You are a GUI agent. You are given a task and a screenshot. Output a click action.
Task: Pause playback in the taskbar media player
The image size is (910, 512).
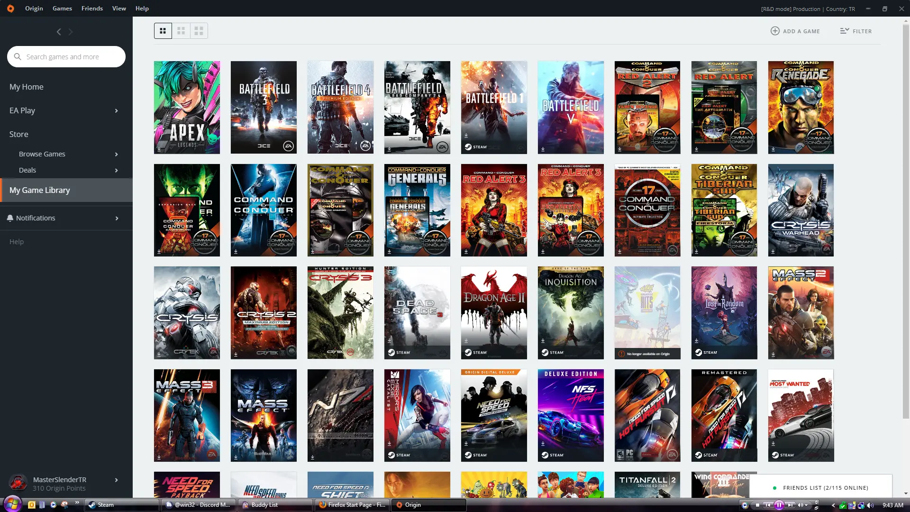point(779,505)
